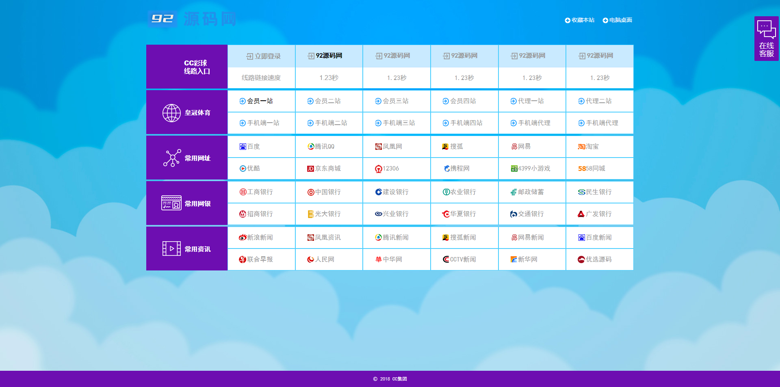
Task: Click the CC彩球 线路入口 heading
Action: coord(197,67)
